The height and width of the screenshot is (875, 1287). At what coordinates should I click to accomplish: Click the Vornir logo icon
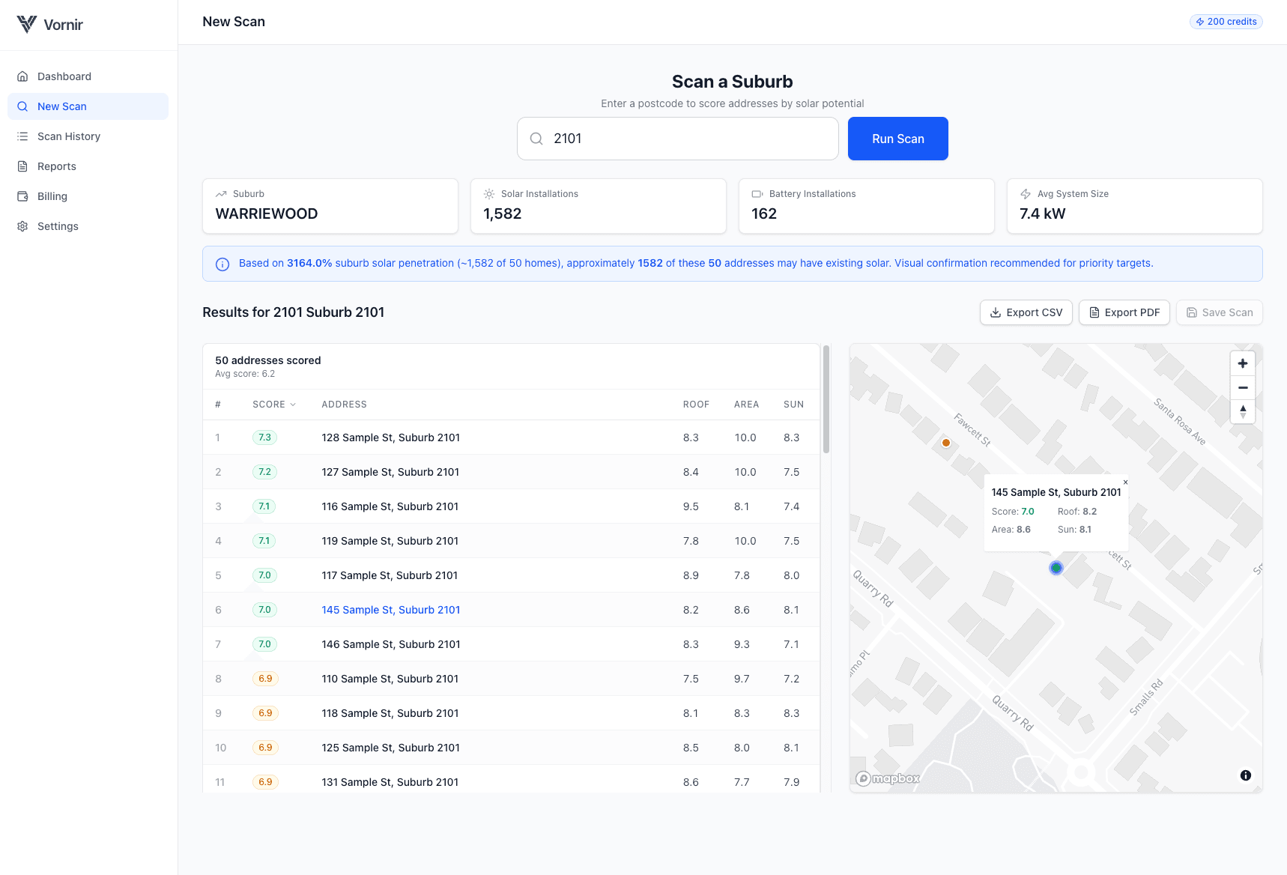click(x=27, y=23)
